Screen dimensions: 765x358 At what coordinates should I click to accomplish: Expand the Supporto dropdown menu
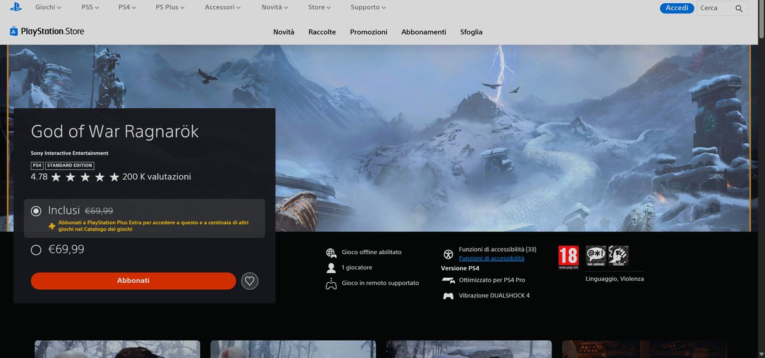coord(368,8)
